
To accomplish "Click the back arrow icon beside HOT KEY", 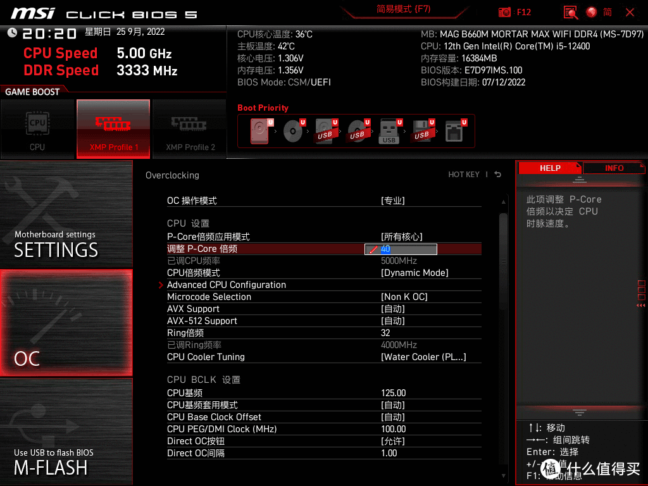I will (498, 175).
